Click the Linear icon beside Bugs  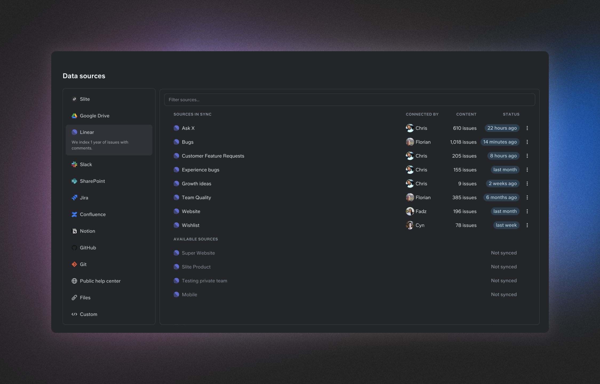pyautogui.click(x=176, y=142)
